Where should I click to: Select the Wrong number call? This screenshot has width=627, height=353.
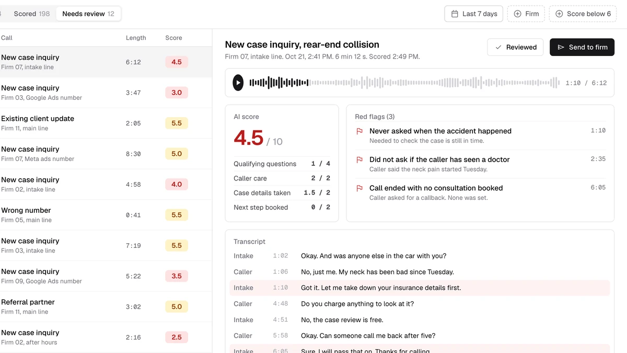pos(106,215)
